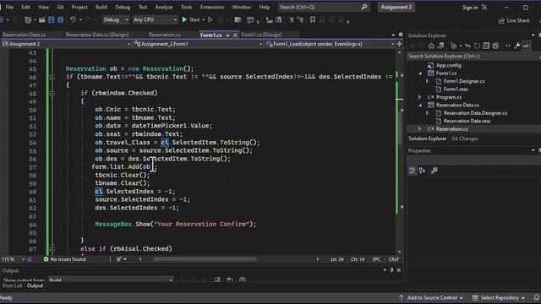Expand Program.cs tree node

[x=420, y=97]
